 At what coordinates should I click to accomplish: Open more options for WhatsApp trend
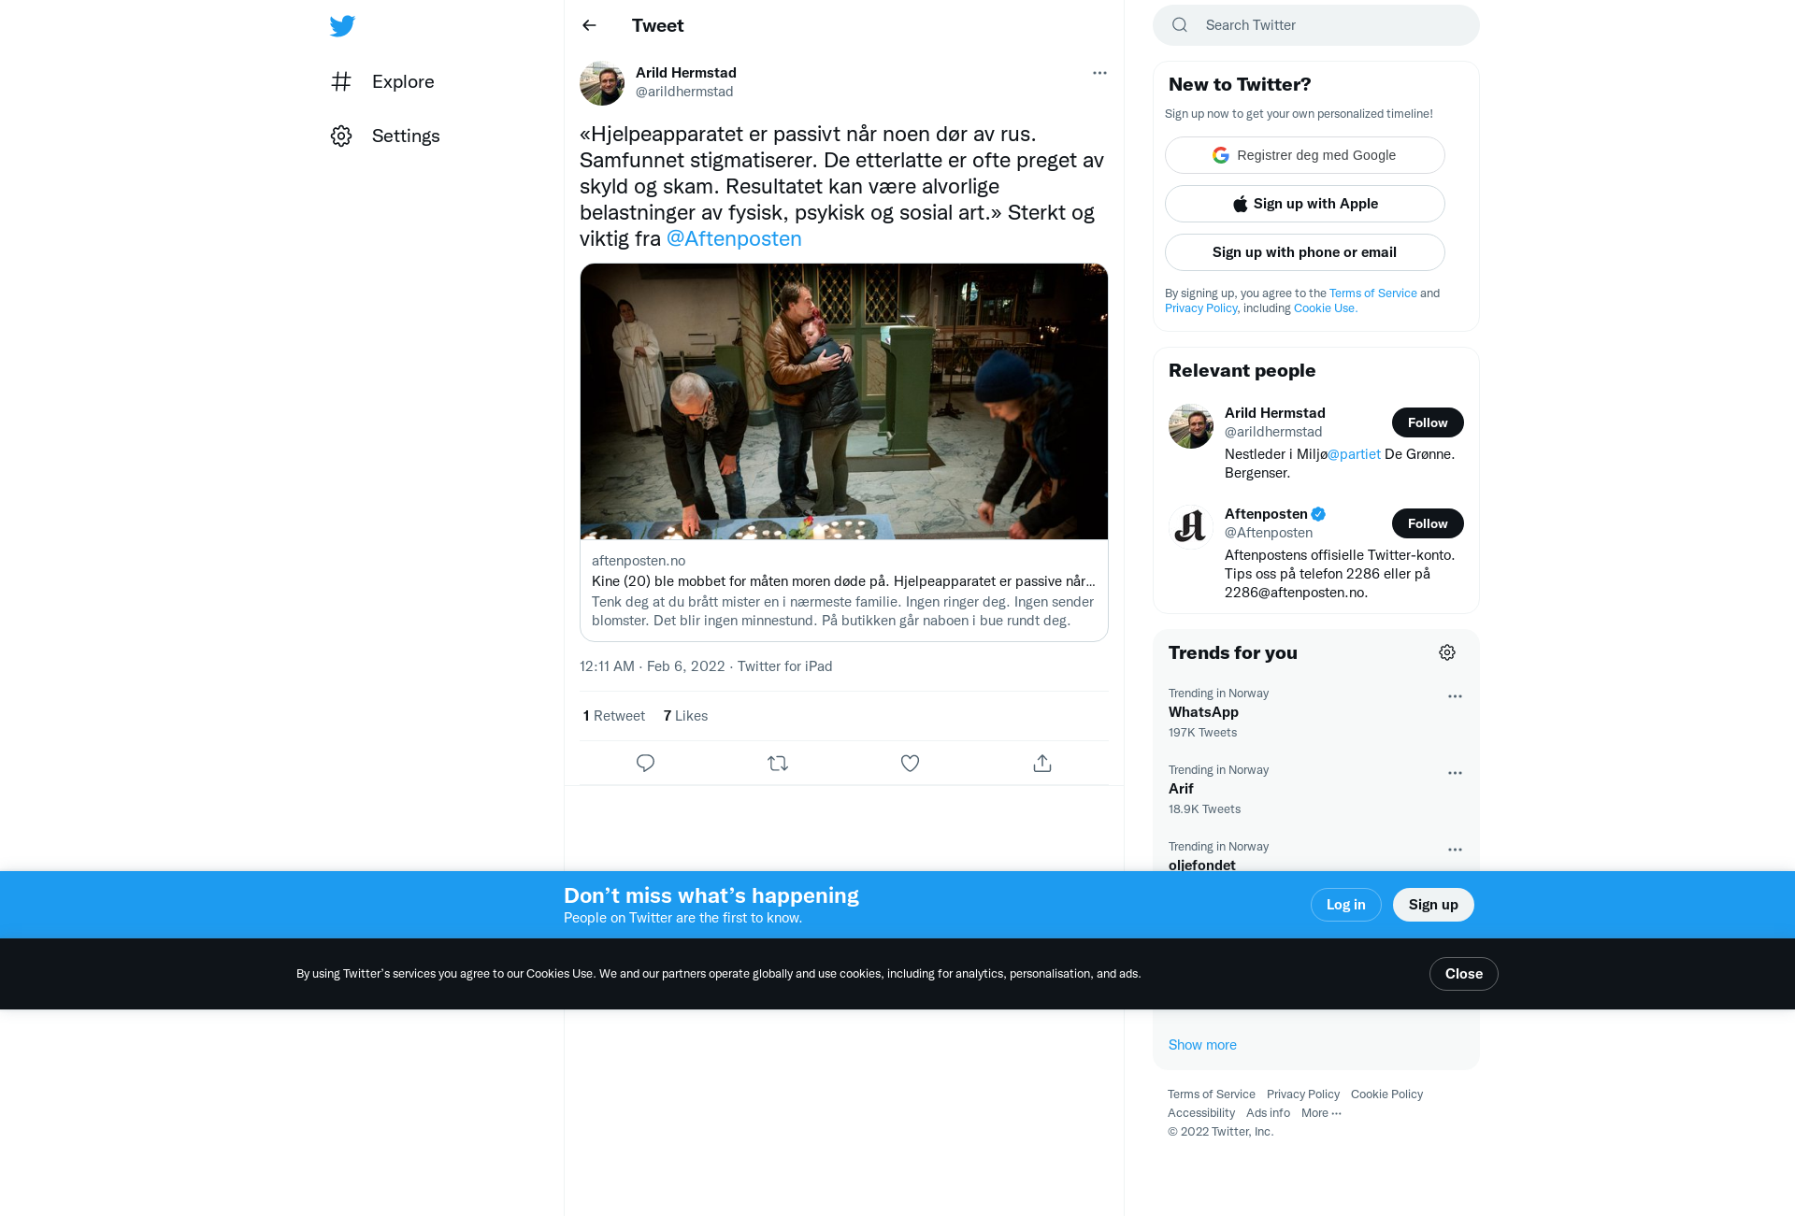coord(1455,696)
